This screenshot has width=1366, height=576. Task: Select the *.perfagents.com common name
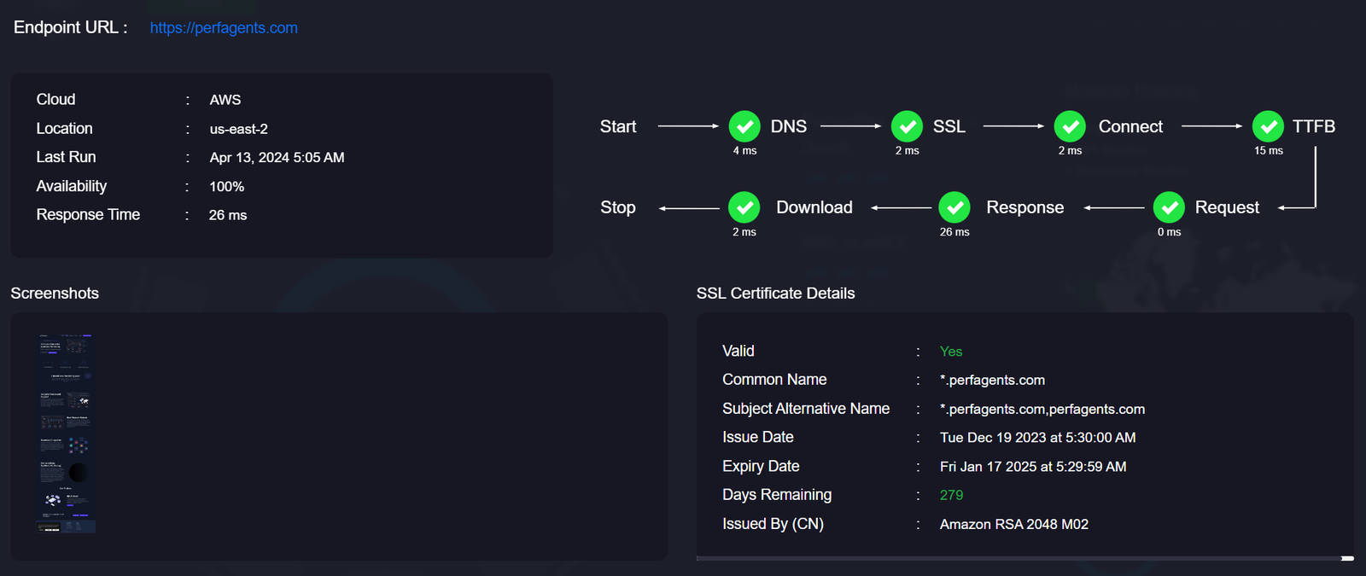pos(992,380)
